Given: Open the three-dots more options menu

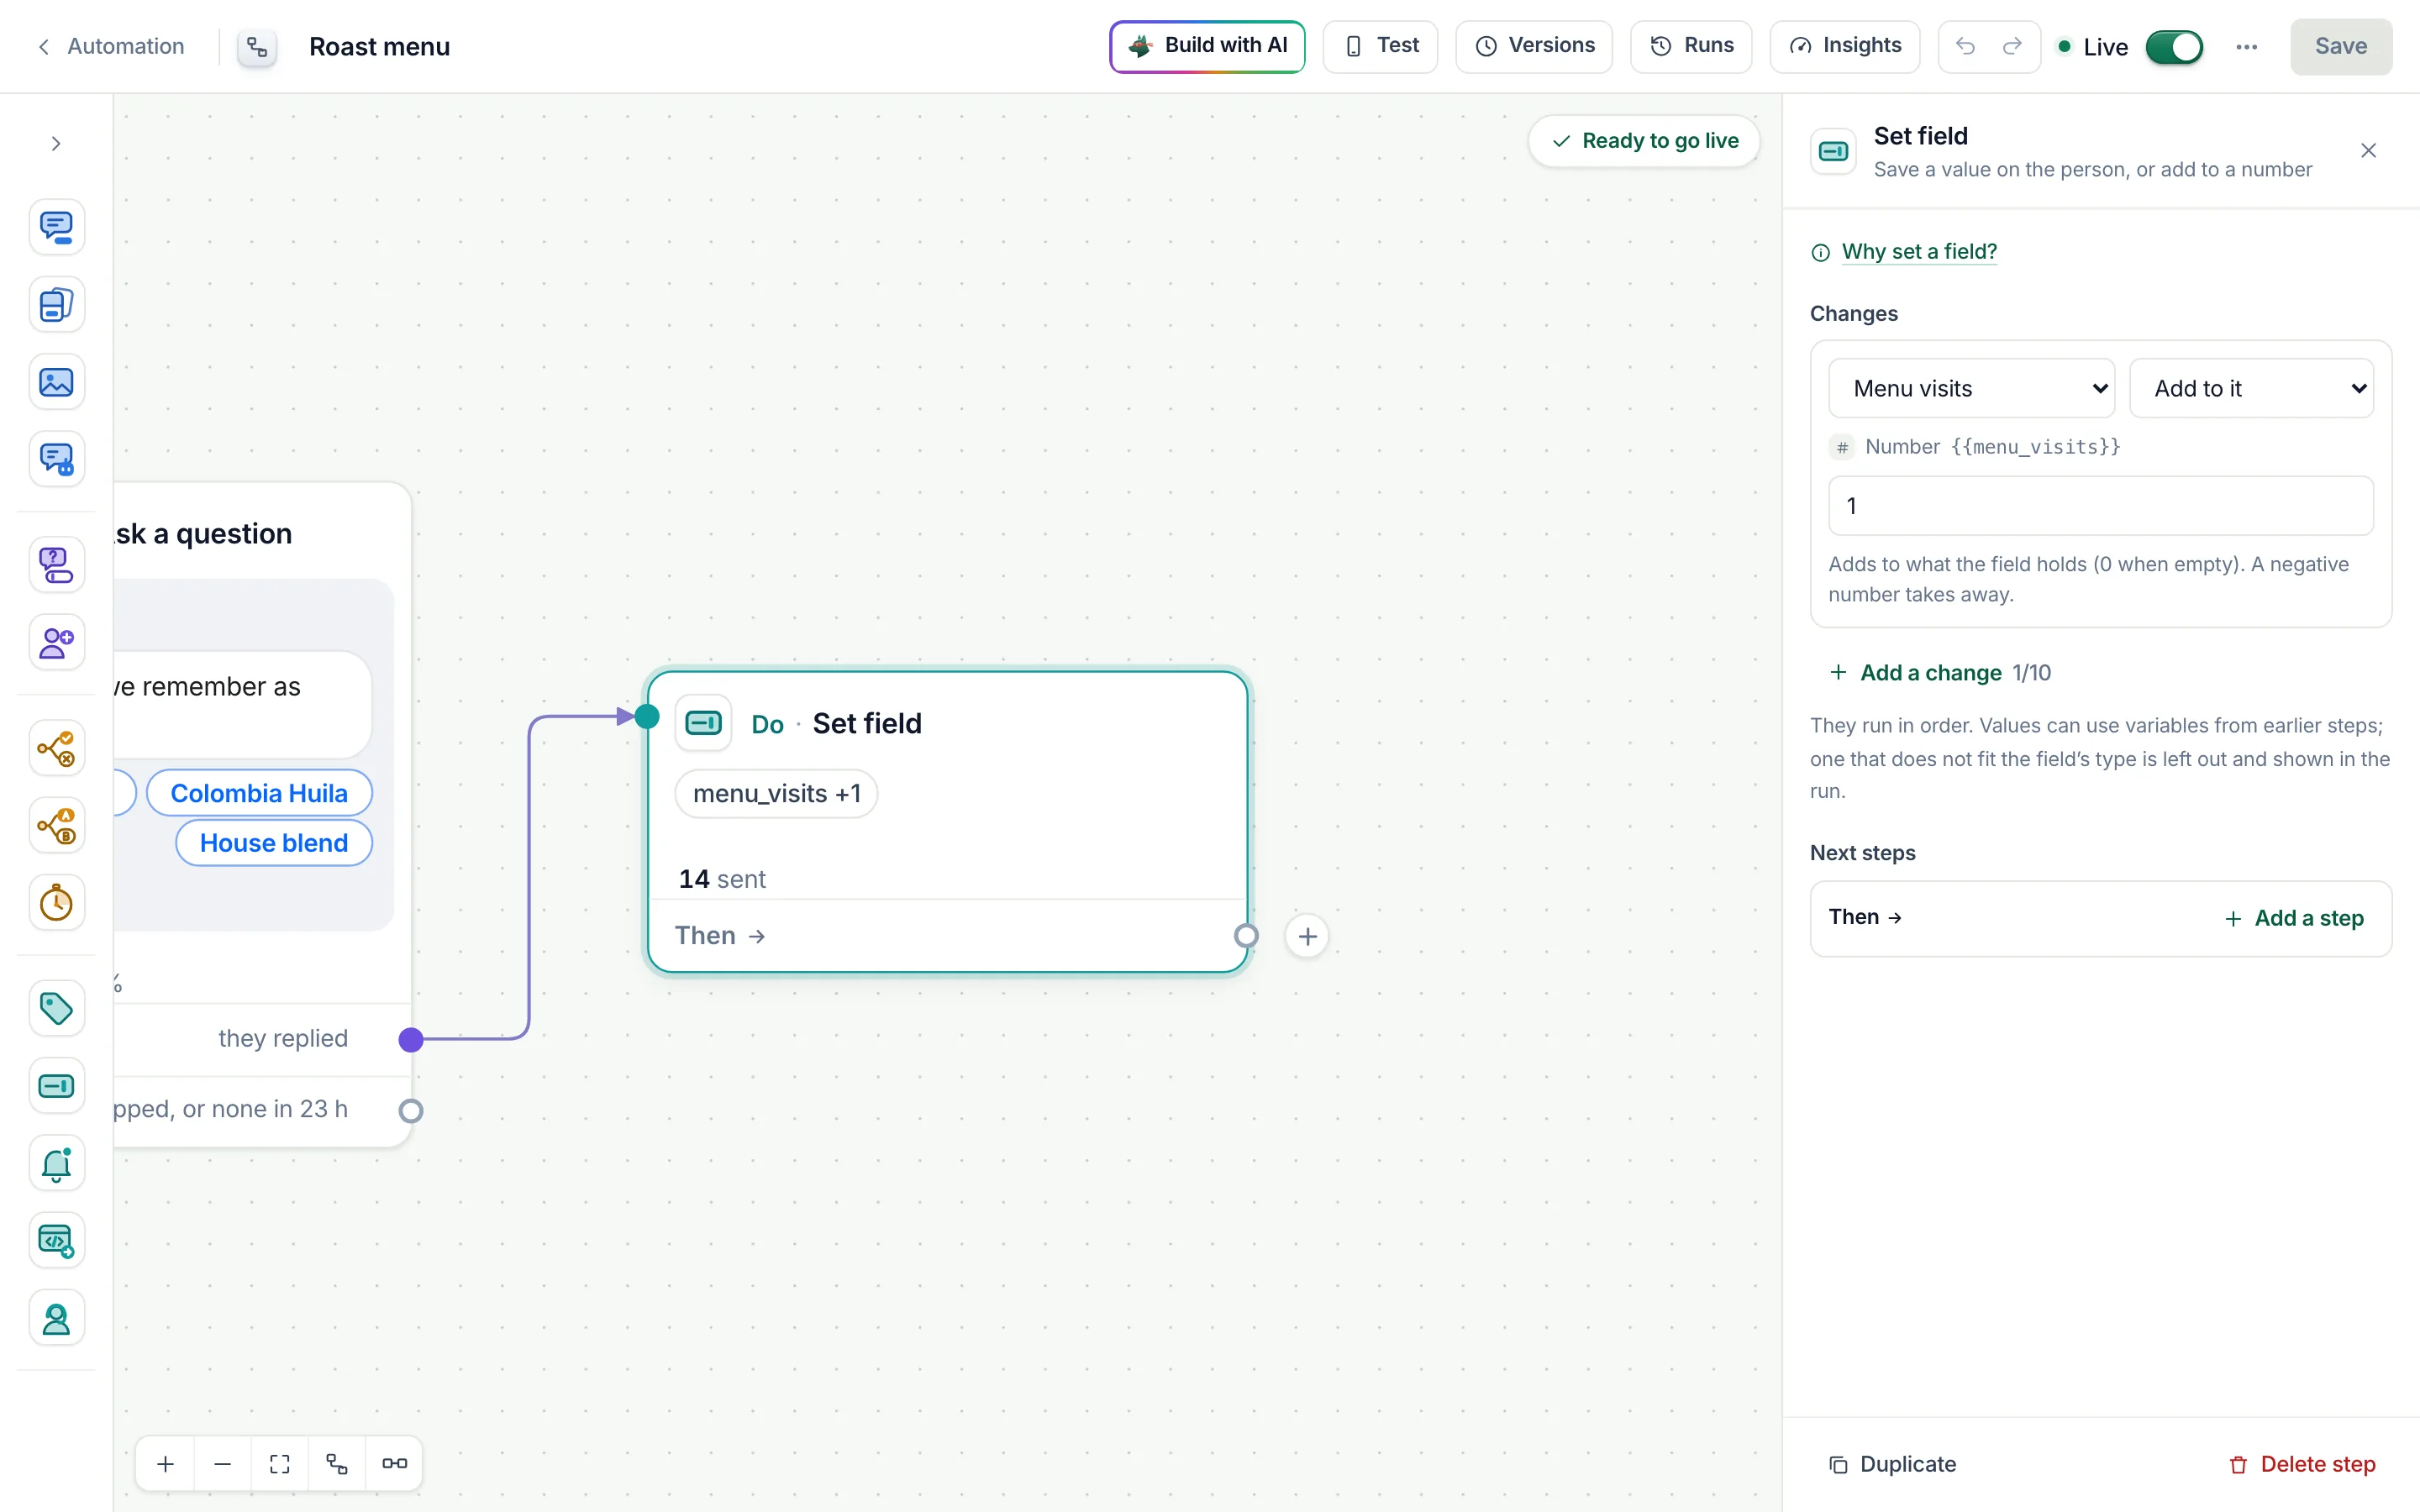Looking at the screenshot, I should tap(2247, 47).
